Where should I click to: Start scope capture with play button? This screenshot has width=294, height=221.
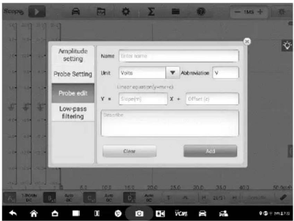pyautogui.click(x=37, y=12)
